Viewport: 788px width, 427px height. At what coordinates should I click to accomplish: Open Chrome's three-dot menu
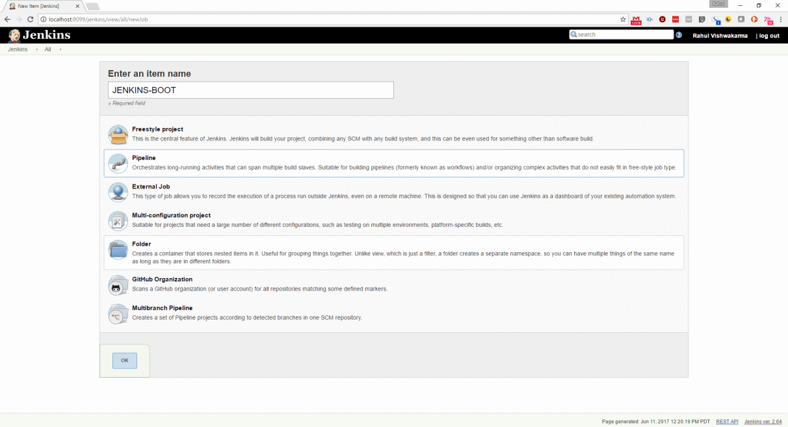click(780, 19)
